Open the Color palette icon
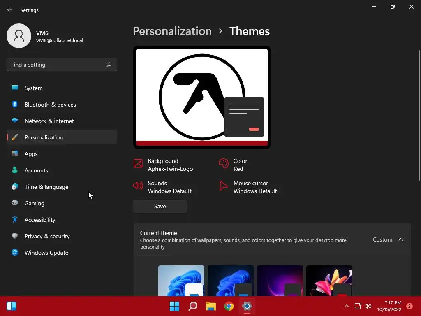421x316 pixels. click(x=223, y=163)
